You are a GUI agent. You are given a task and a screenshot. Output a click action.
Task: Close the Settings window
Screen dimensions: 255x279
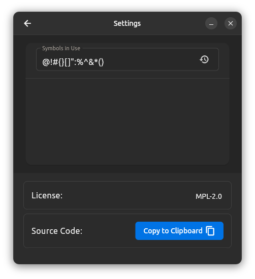click(x=231, y=23)
